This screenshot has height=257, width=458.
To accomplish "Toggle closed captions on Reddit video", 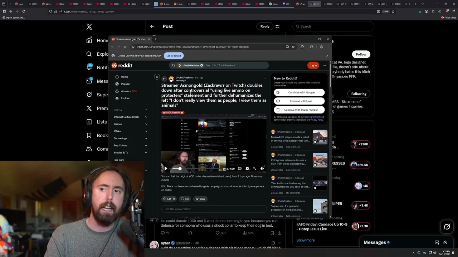I will 240,168.
